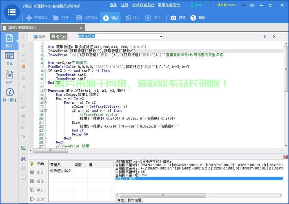Collapse the If block at line 8
Image resolution: width=289 pixels, height=204 pixels.
45,71
